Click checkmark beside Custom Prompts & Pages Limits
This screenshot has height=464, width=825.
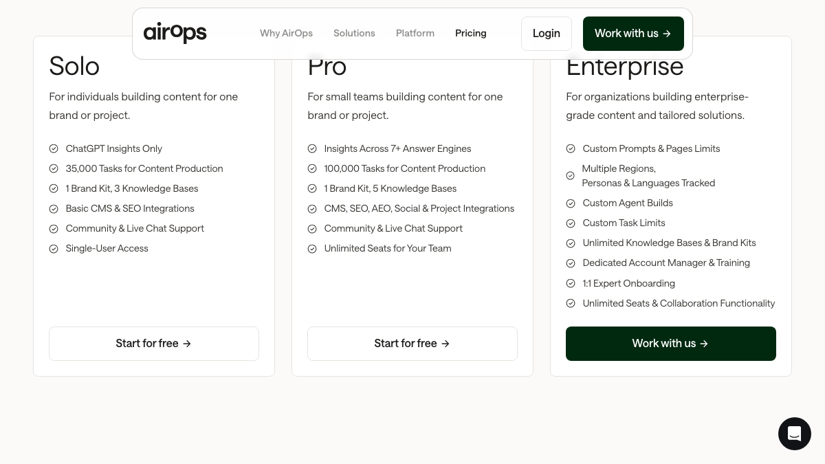[571, 148]
